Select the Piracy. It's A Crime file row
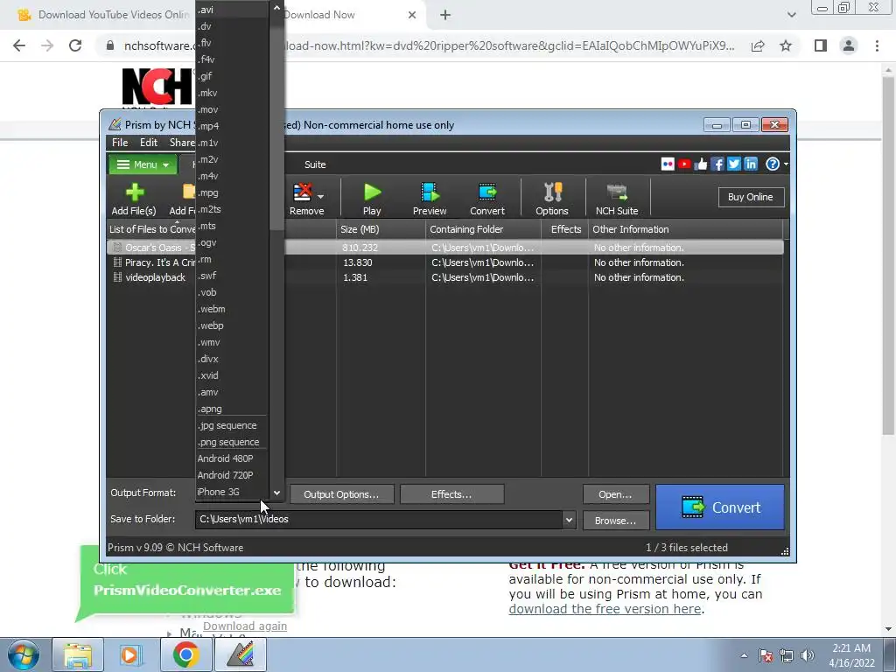896x672 pixels. click(444, 262)
